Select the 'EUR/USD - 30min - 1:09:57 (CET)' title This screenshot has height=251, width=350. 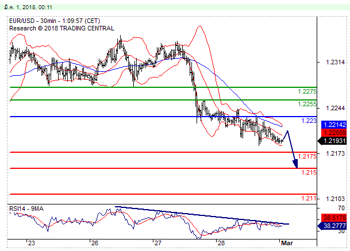pyautogui.click(x=55, y=21)
